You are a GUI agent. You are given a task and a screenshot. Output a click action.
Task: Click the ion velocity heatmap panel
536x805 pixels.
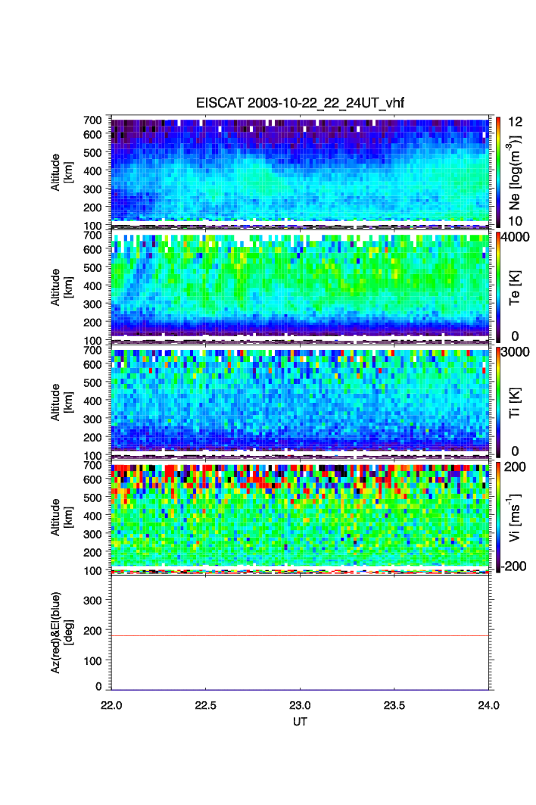(x=301, y=516)
